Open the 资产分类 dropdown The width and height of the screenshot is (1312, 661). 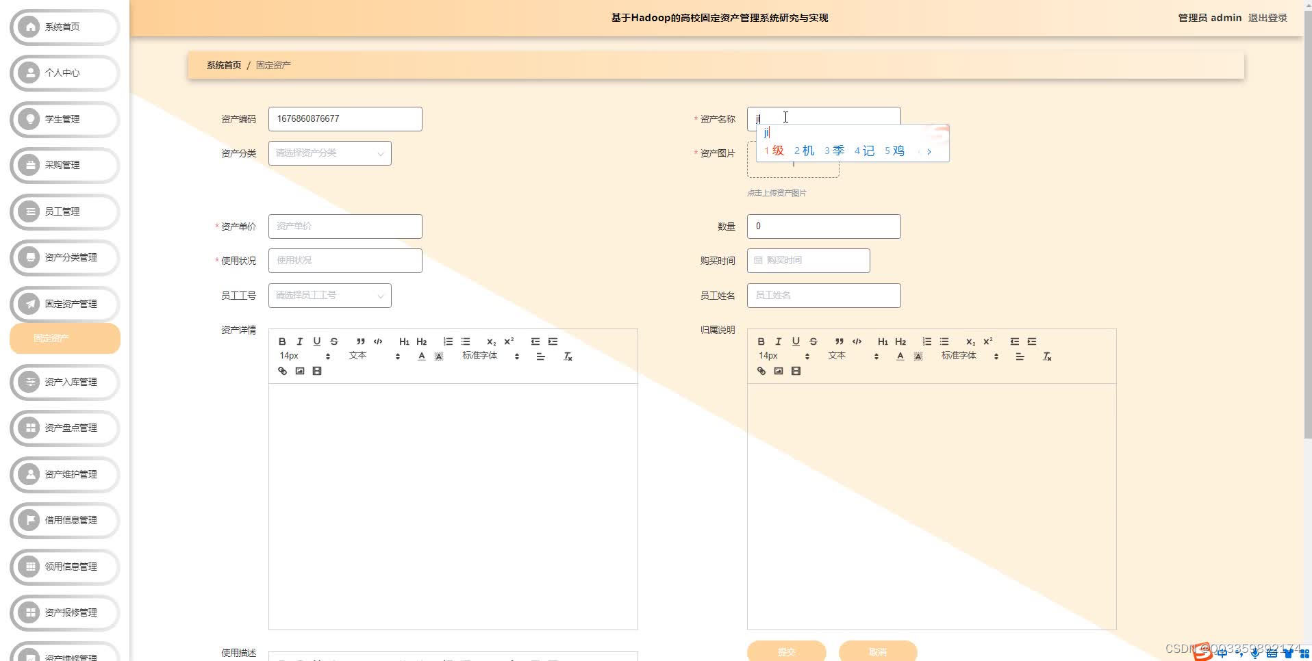pos(330,153)
